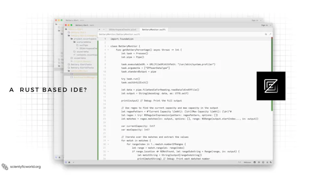
Task: Switch to the IDEWorkspaceChecks.plist tab
Action: tap(122, 30)
